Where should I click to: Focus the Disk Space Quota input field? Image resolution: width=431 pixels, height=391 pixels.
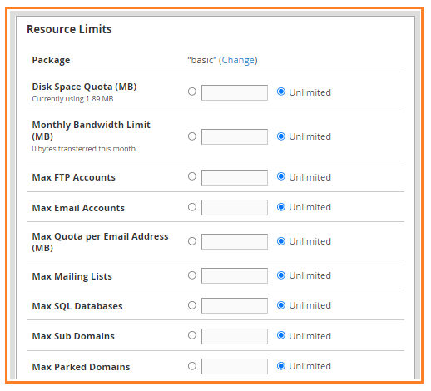235,92
